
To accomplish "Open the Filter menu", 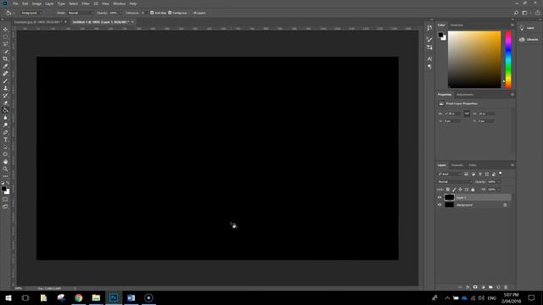I will pos(86,3).
